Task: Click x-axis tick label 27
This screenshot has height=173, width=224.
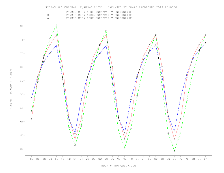Action: click(87, 159)
